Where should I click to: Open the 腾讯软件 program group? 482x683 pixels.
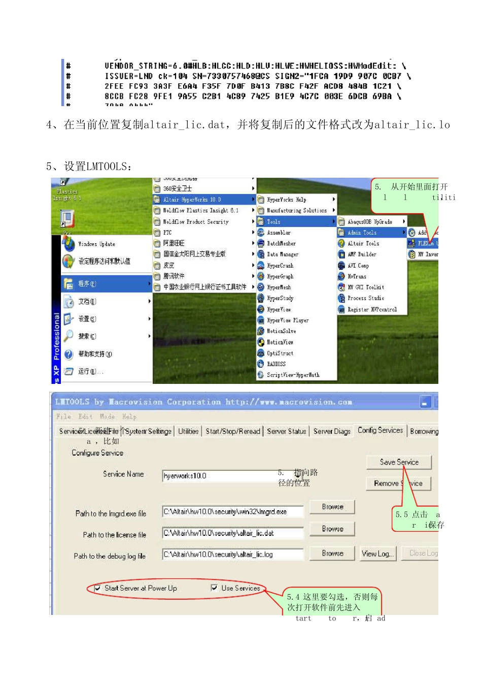pos(204,276)
